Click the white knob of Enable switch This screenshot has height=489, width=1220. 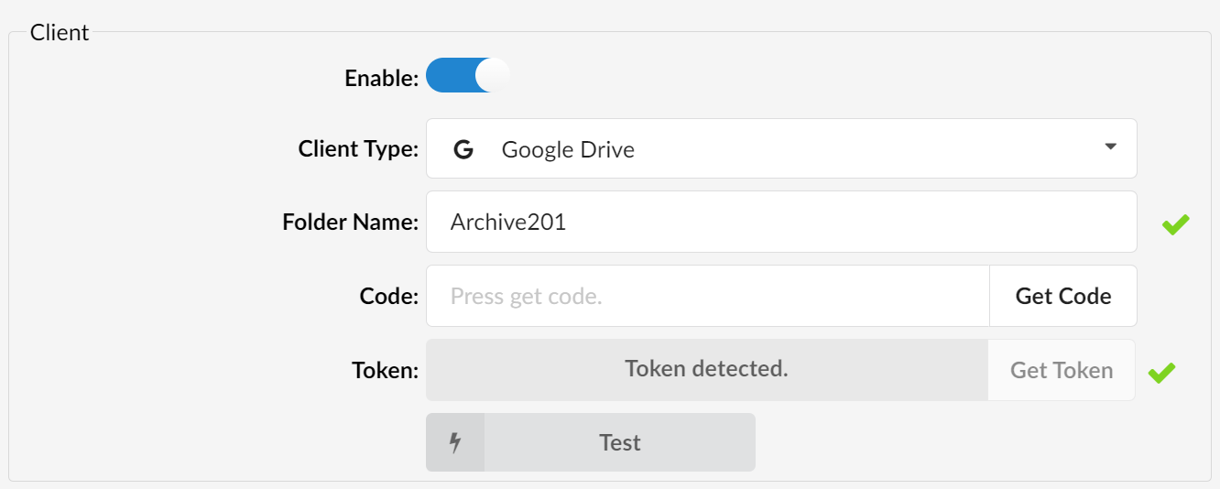click(x=493, y=76)
